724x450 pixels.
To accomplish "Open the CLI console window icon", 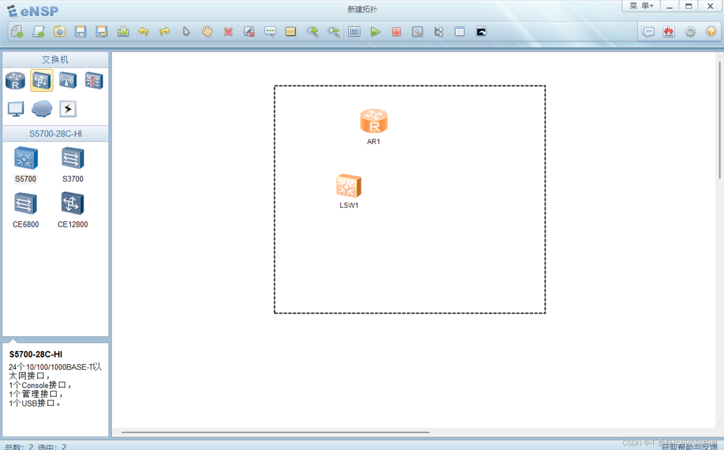I will [481, 31].
